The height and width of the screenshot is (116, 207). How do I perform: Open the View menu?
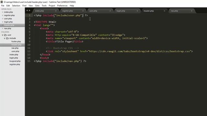31,6
